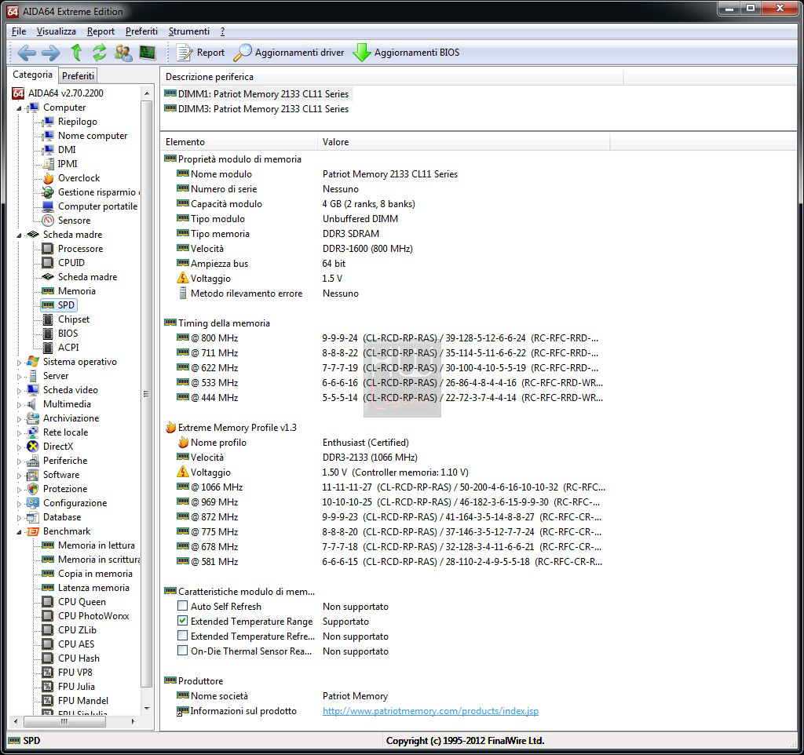Click the green Up level arrow icon
This screenshot has height=755, width=804.
click(x=76, y=53)
